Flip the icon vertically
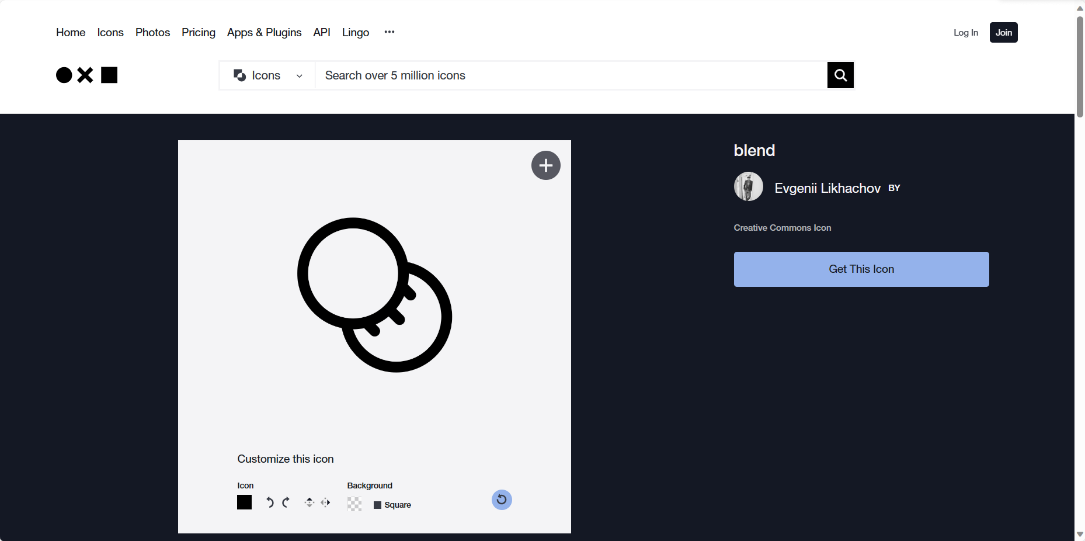 309,502
